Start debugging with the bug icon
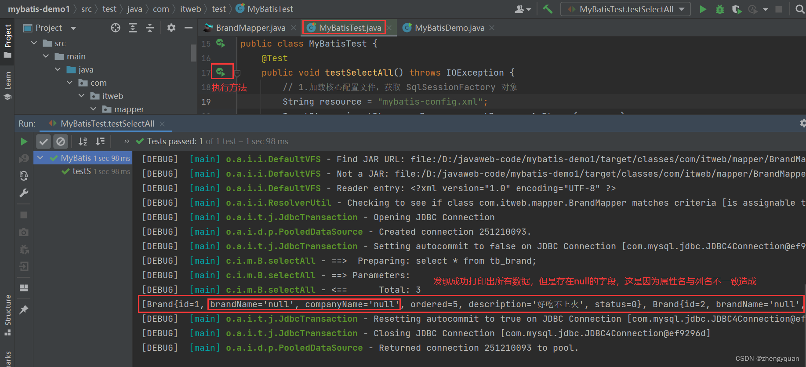 719,9
